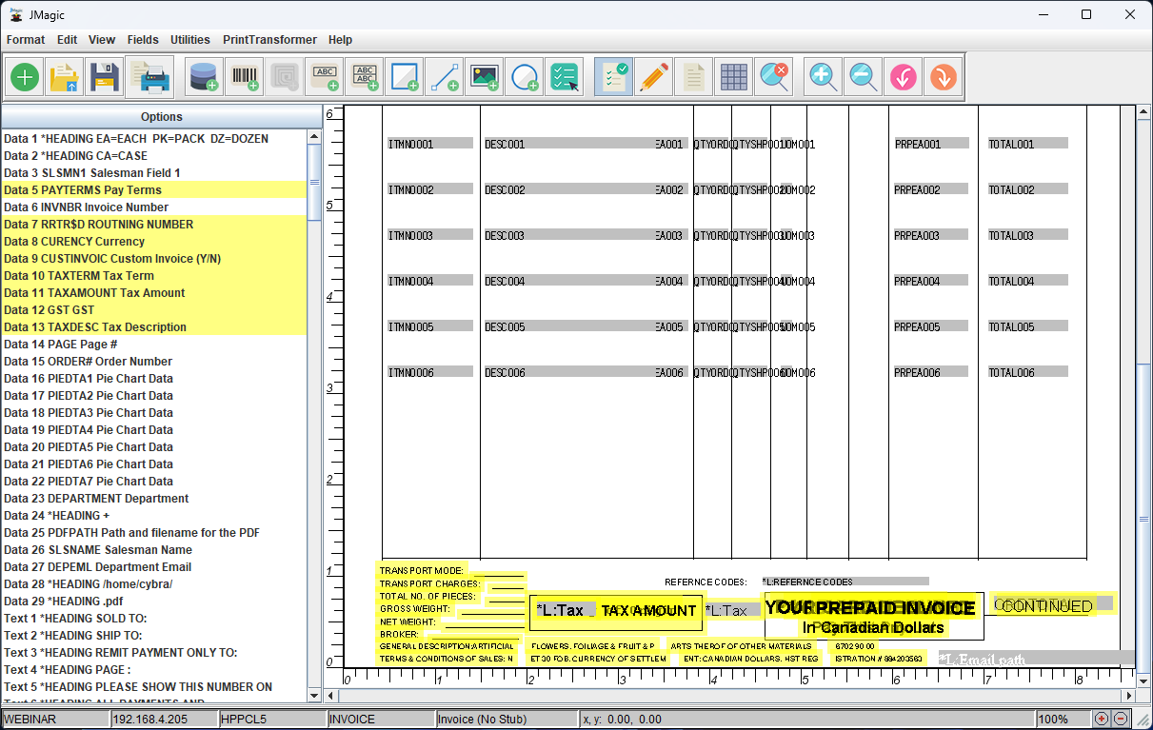
Task: Click the document page icon
Action: (x=693, y=77)
